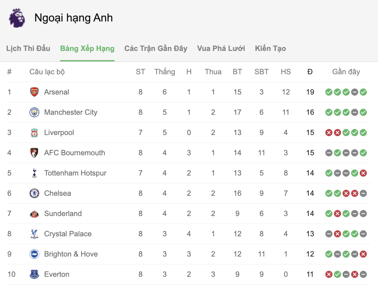Click the Manchester City team name
This screenshot has width=378, height=286.
71,112
